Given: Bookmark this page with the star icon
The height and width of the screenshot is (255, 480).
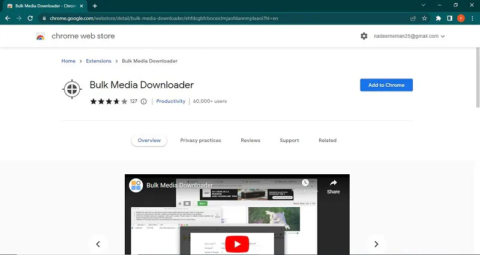Looking at the screenshot, I should 424,19.
